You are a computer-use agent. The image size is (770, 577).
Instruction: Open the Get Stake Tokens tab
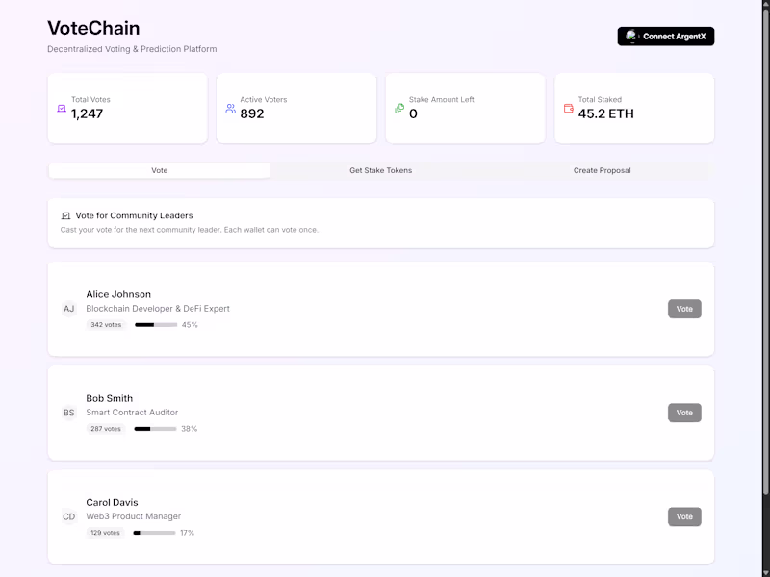click(x=380, y=170)
